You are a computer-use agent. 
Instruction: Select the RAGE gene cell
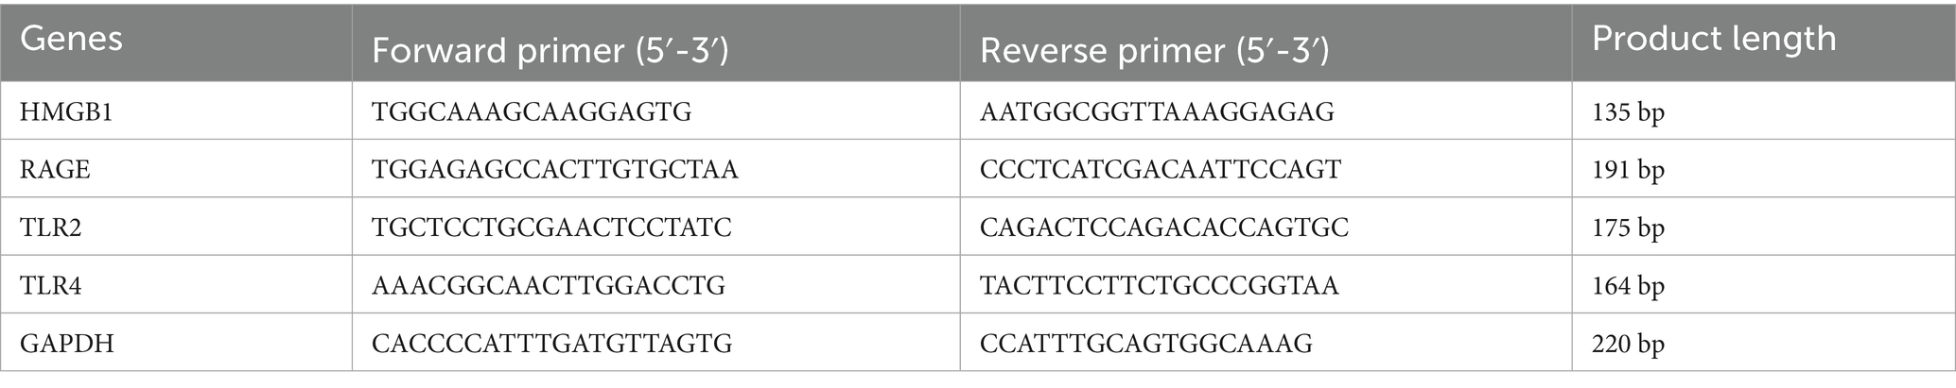(56, 170)
